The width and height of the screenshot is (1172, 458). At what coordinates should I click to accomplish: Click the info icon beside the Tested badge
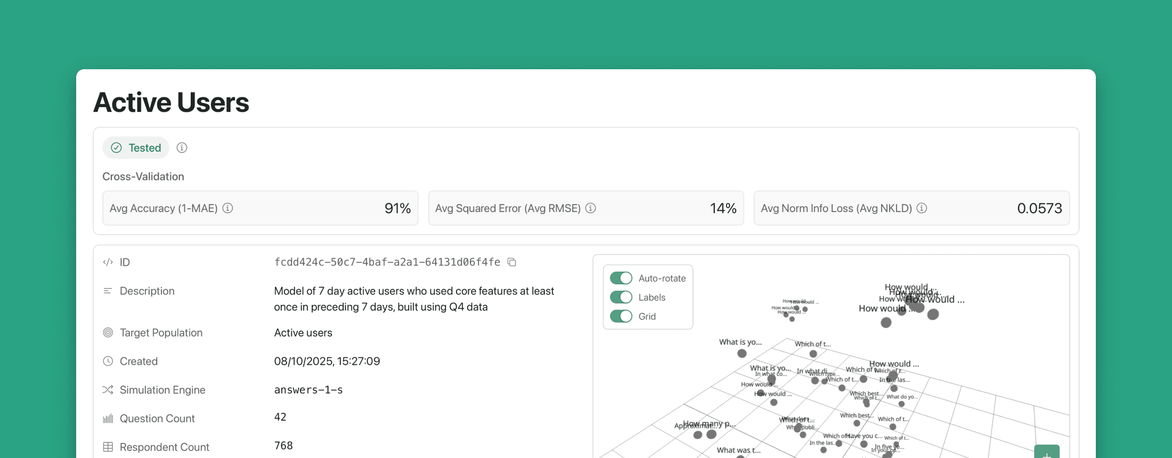pos(182,148)
